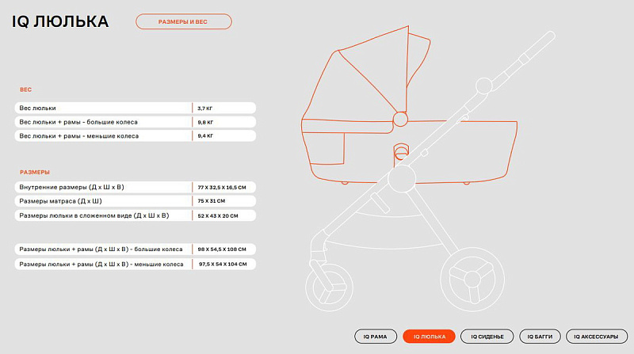Select the Вес люльки + рамы большие колеса row

click(x=103, y=122)
